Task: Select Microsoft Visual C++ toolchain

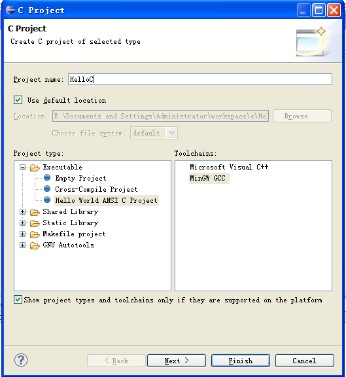Action: click(229, 167)
